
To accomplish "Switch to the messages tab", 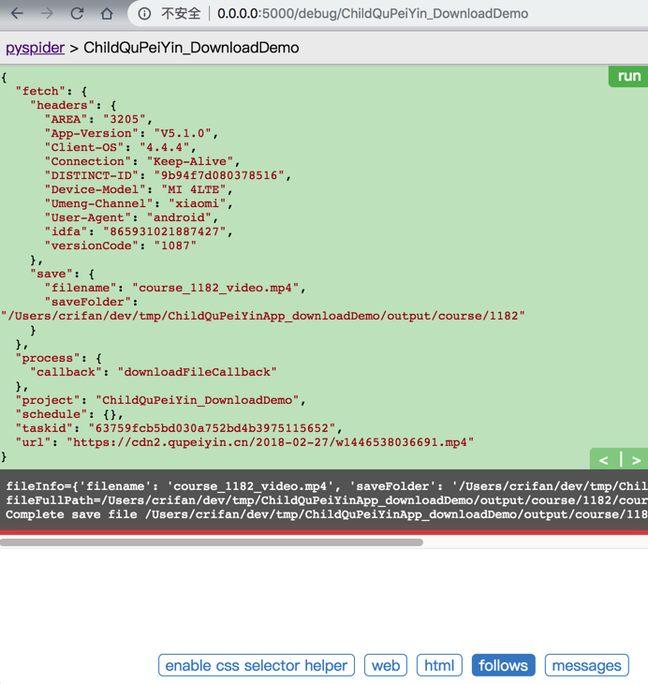I will coord(586,665).
